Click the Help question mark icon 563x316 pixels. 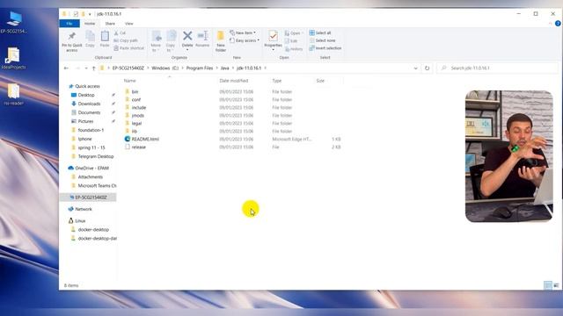tap(558, 24)
